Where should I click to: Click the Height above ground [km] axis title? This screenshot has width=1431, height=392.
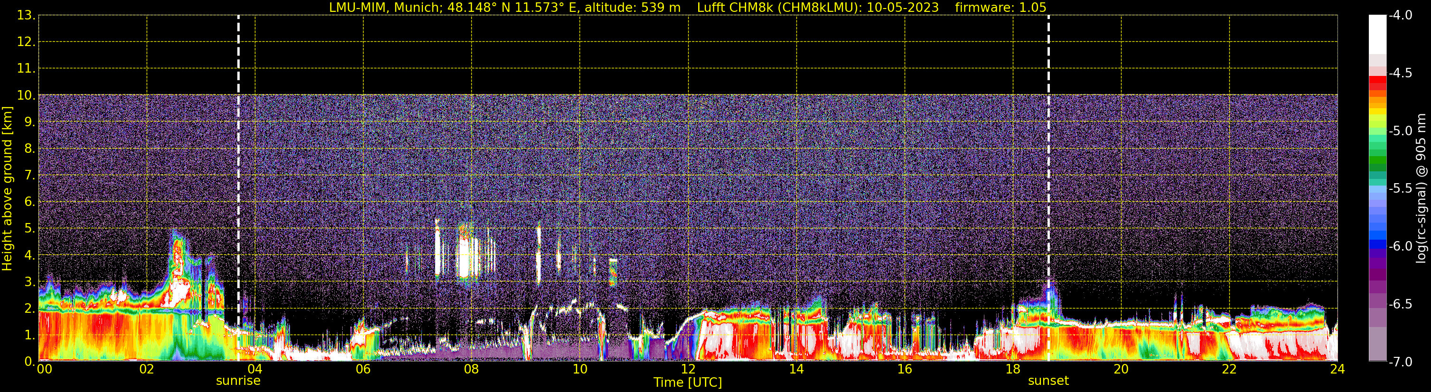tap(7, 189)
